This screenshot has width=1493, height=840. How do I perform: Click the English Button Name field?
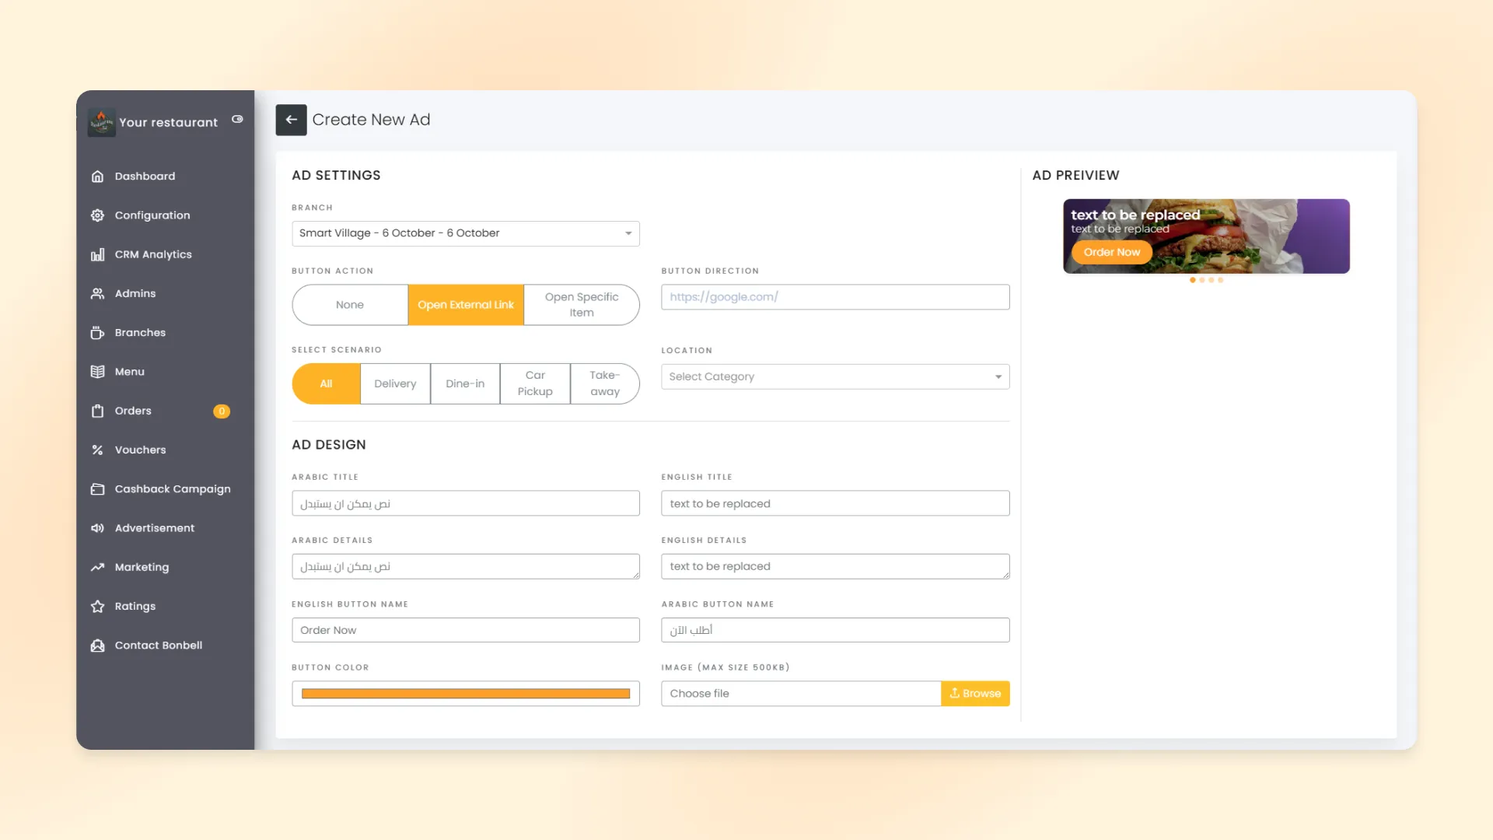[x=466, y=630]
